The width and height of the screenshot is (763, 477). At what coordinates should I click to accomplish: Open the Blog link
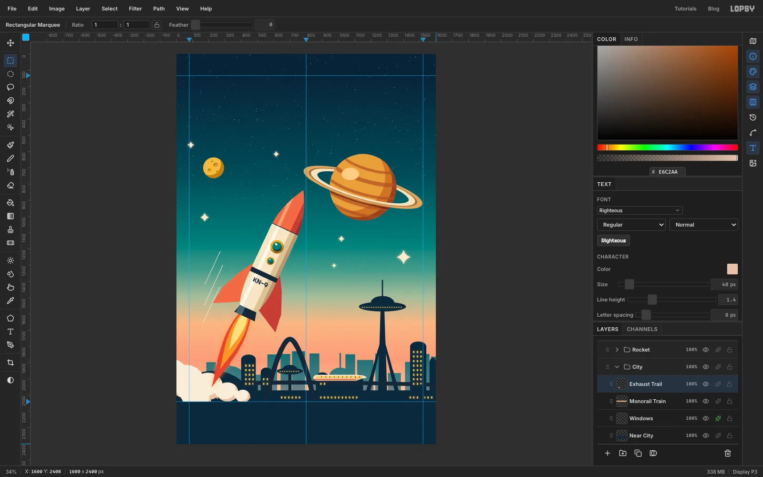713,9
